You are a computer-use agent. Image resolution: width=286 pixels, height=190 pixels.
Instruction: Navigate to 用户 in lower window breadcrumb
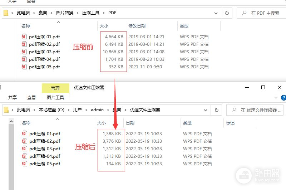(77, 110)
